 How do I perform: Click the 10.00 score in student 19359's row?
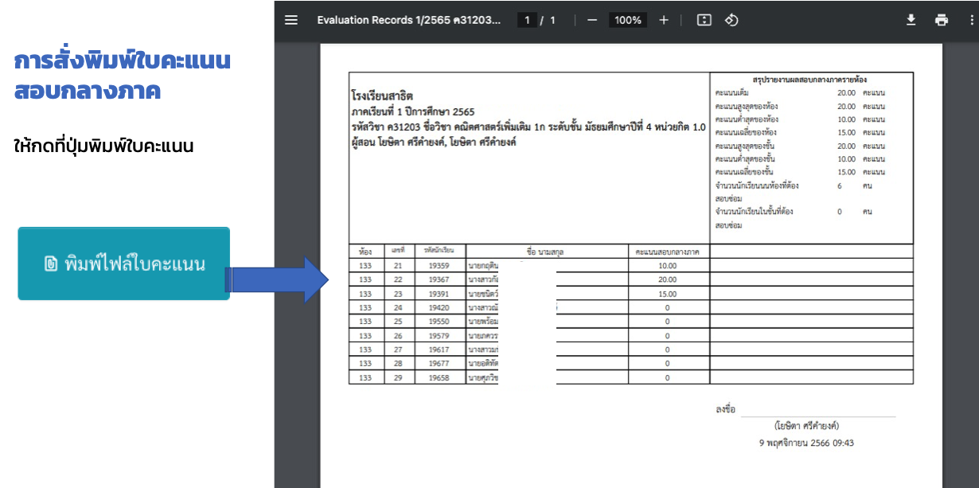(x=667, y=266)
